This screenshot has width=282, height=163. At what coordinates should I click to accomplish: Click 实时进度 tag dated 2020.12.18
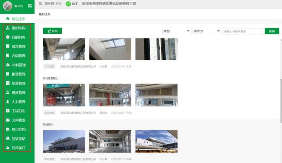[49, 66]
